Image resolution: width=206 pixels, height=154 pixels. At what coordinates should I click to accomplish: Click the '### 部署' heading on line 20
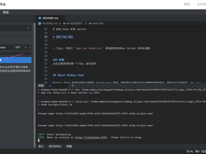coord(58,60)
